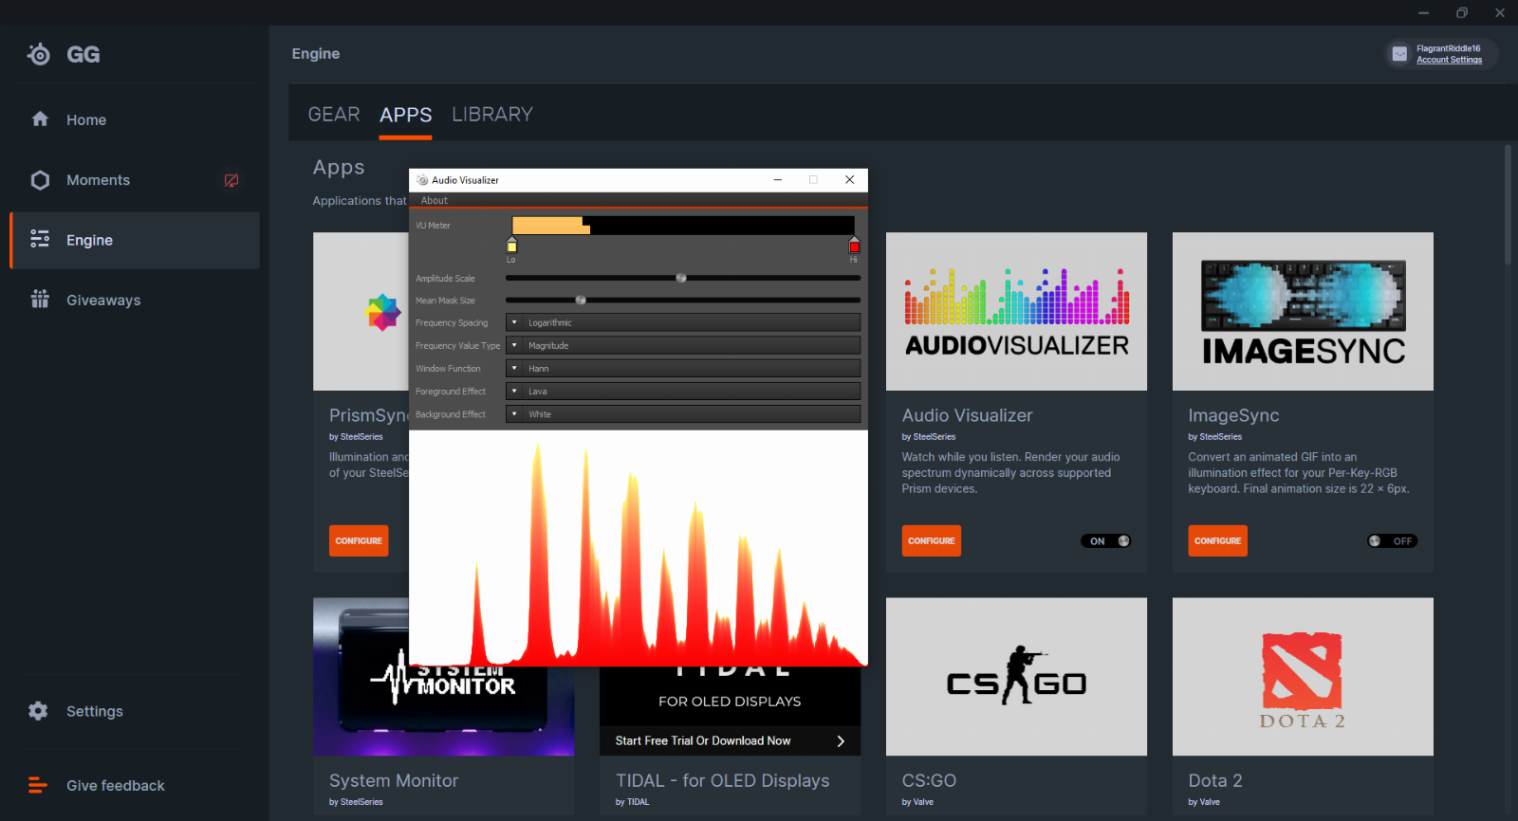Click the CS:GO app thumbnail
The width and height of the screenshot is (1518, 821).
click(x=1016, y=677)
